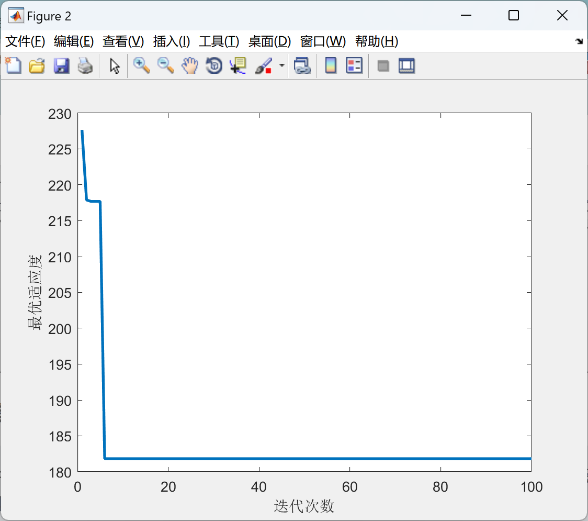Print the figure using the printer icon
588x521 pixels.
(x=85, y=65)
